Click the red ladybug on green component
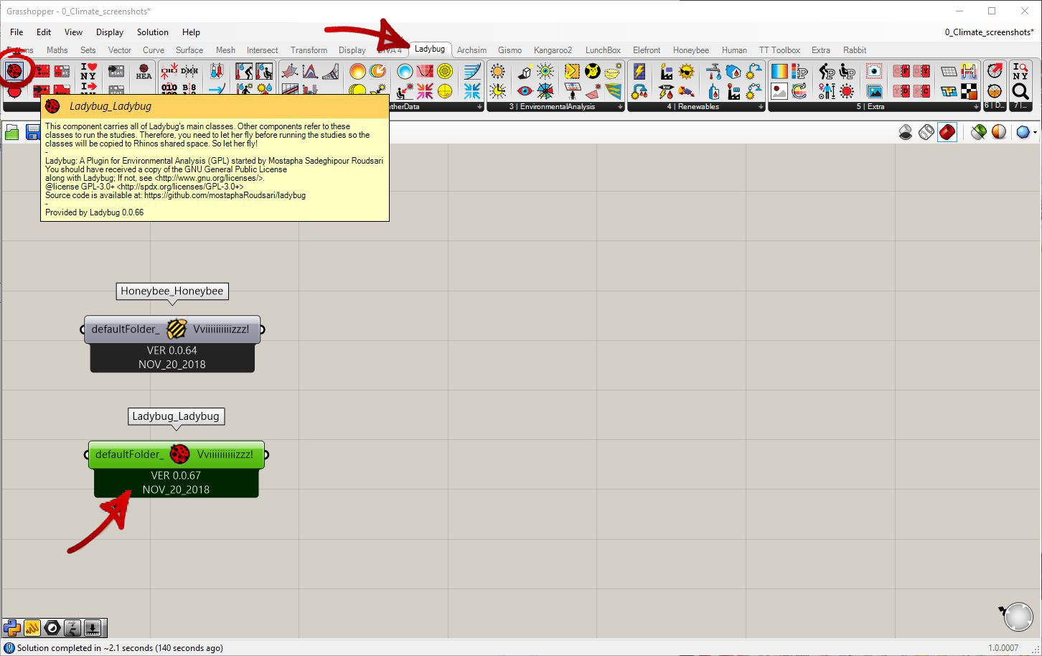The image size is (1042, 656). coord(179,454)
